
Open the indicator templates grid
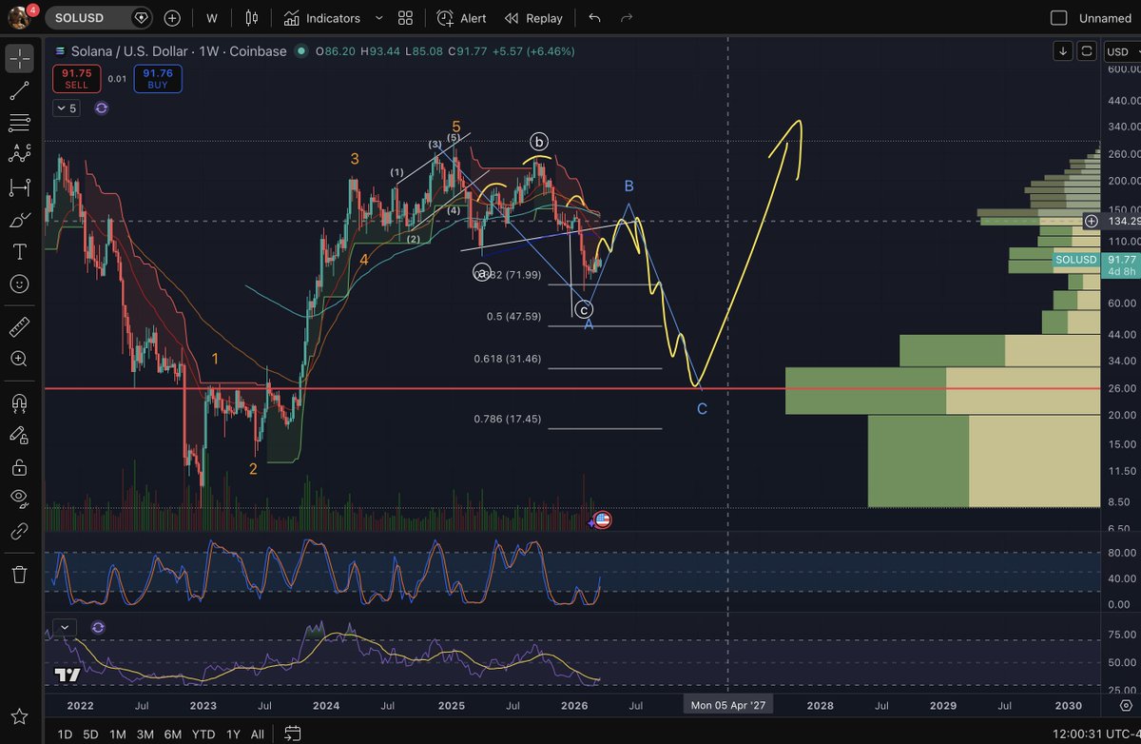pos(406,18)
